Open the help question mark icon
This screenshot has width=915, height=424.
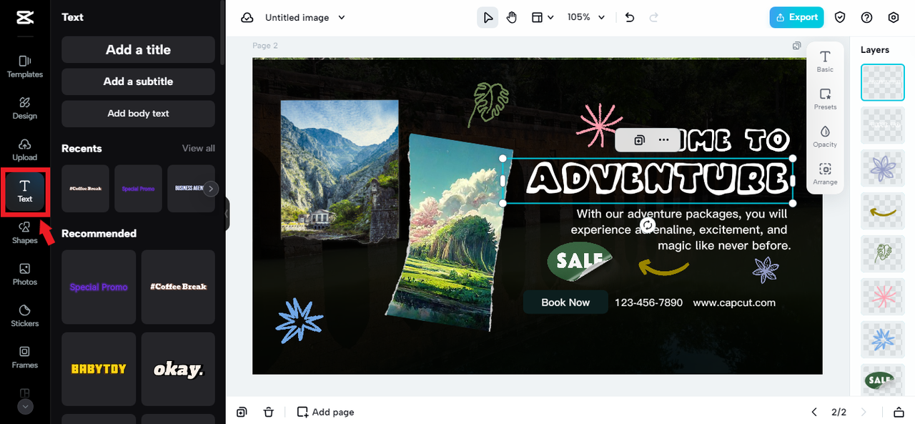tap(867, 18)
